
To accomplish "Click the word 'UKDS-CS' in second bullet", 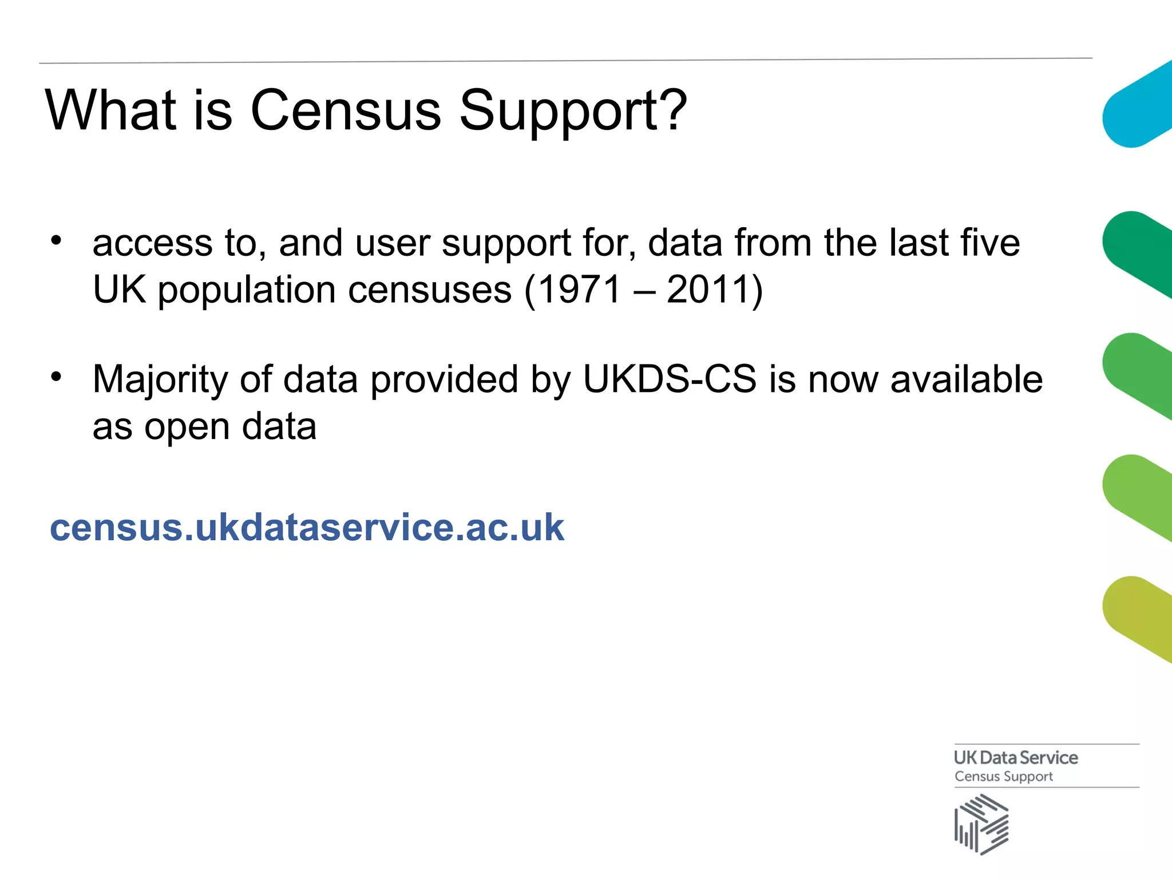I will [670, 379].
